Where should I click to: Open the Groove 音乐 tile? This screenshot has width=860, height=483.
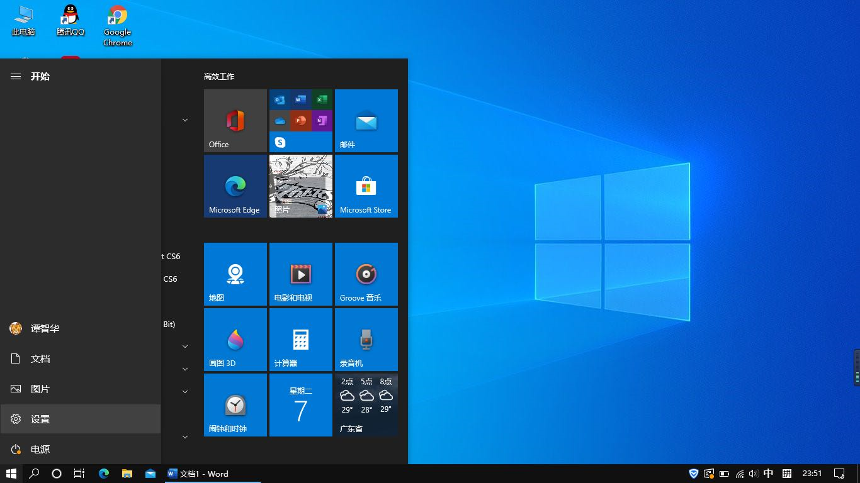coord(366,274)
